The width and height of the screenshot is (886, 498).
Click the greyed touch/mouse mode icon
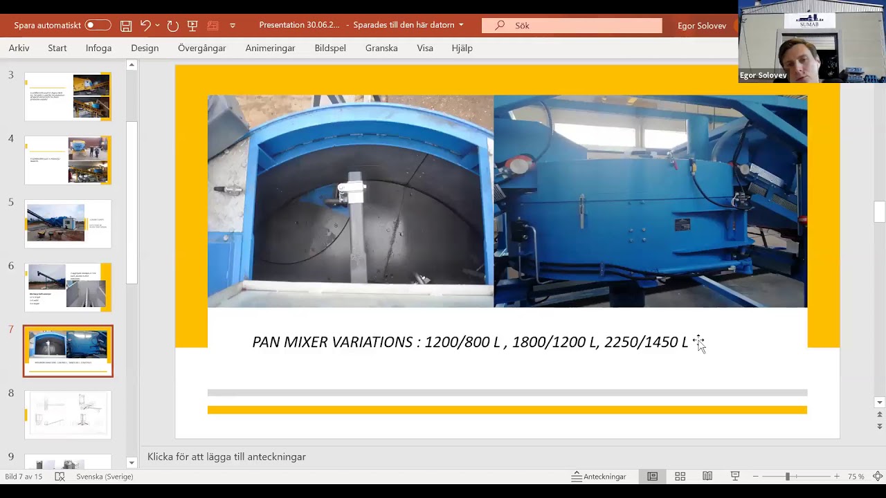pos(213,26)
